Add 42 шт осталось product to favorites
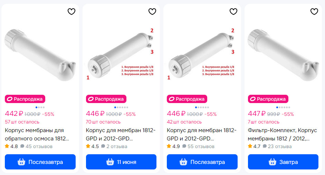 233,12
